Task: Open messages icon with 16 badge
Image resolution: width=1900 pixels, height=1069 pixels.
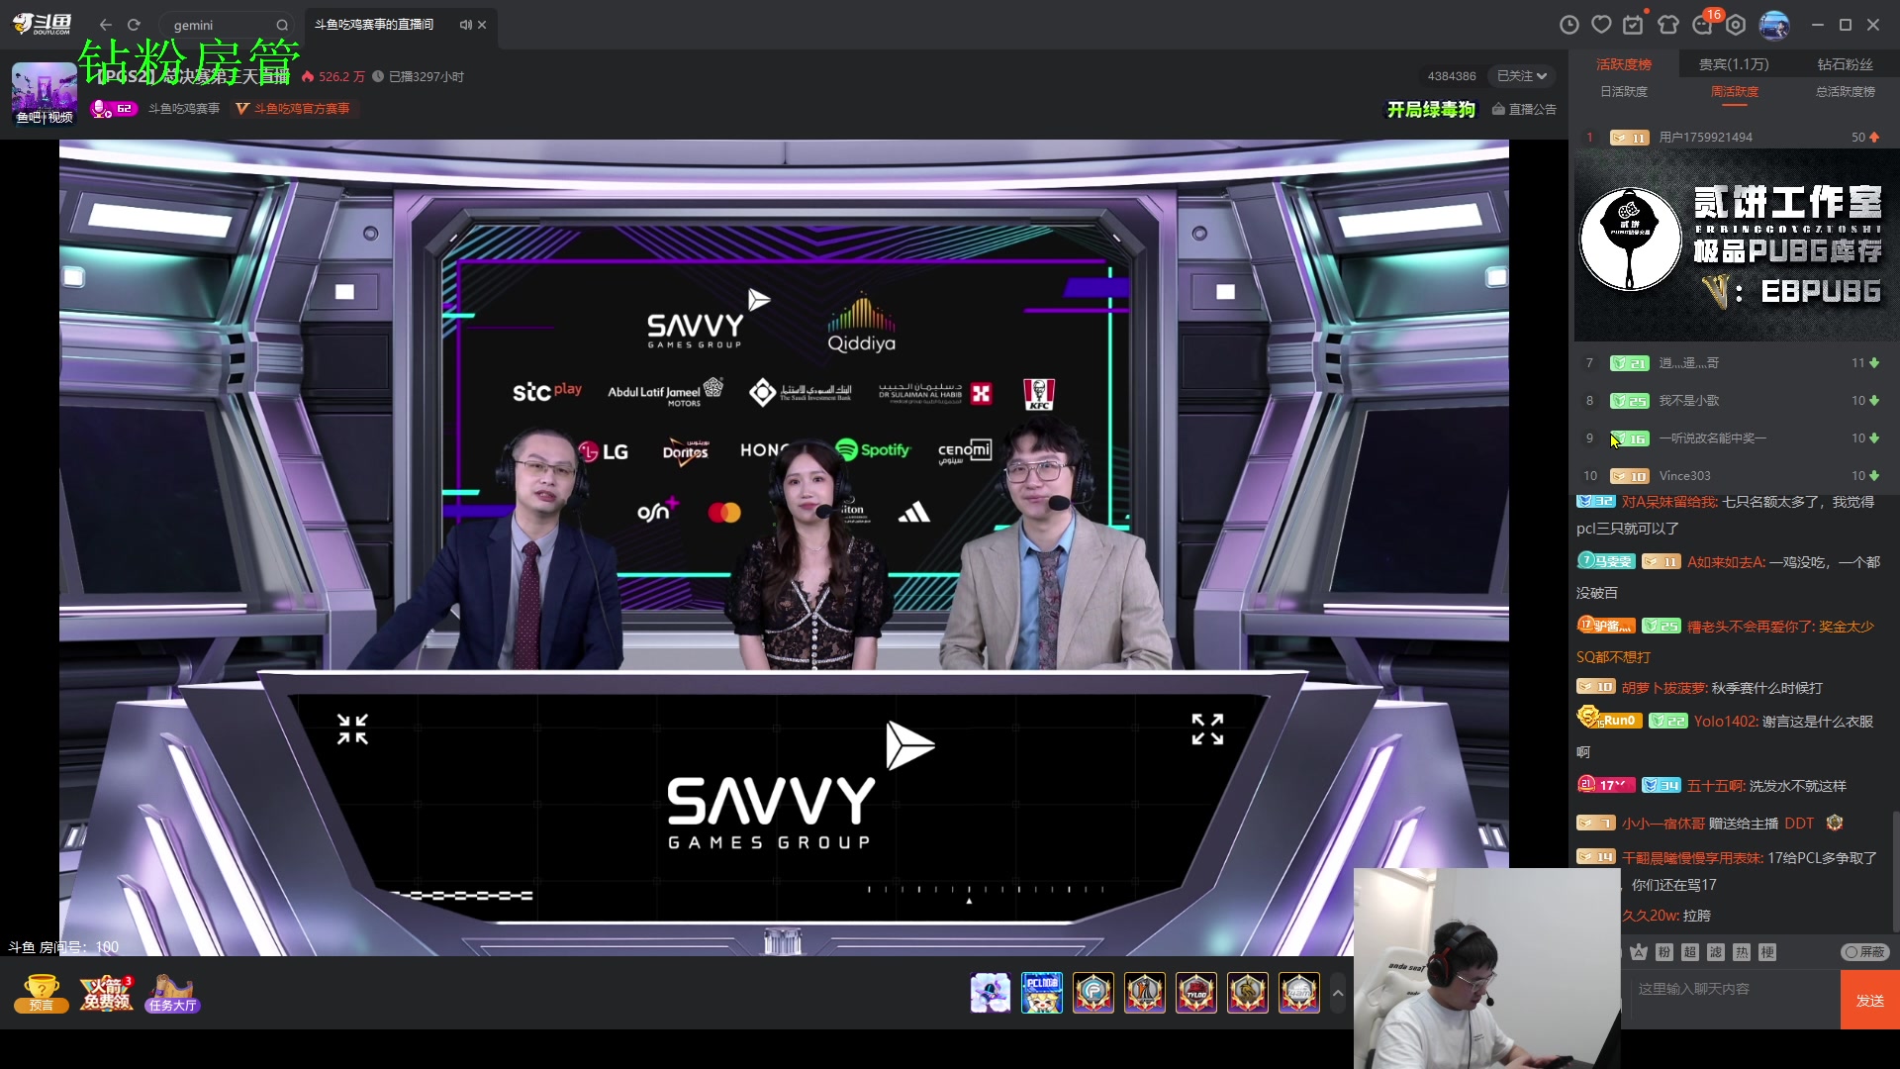Action: (1703, 25)
